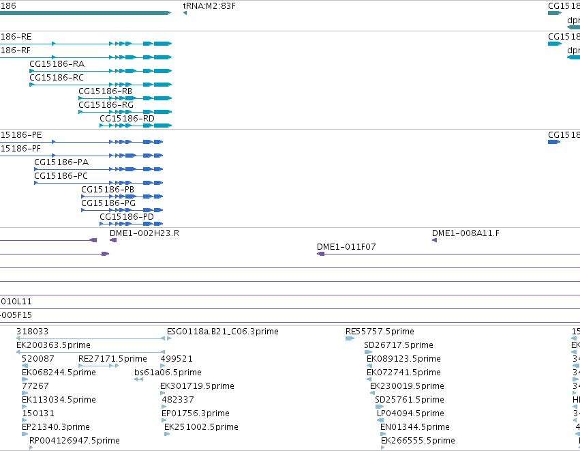Select the EK200363.5prime EST label
This screenshot has height=451, width=580.
tap(54, 345)
